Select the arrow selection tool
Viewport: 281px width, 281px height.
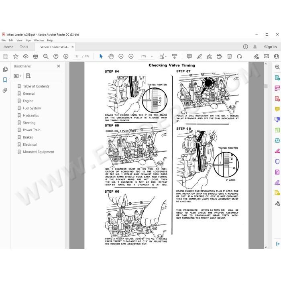pos(101,56)
